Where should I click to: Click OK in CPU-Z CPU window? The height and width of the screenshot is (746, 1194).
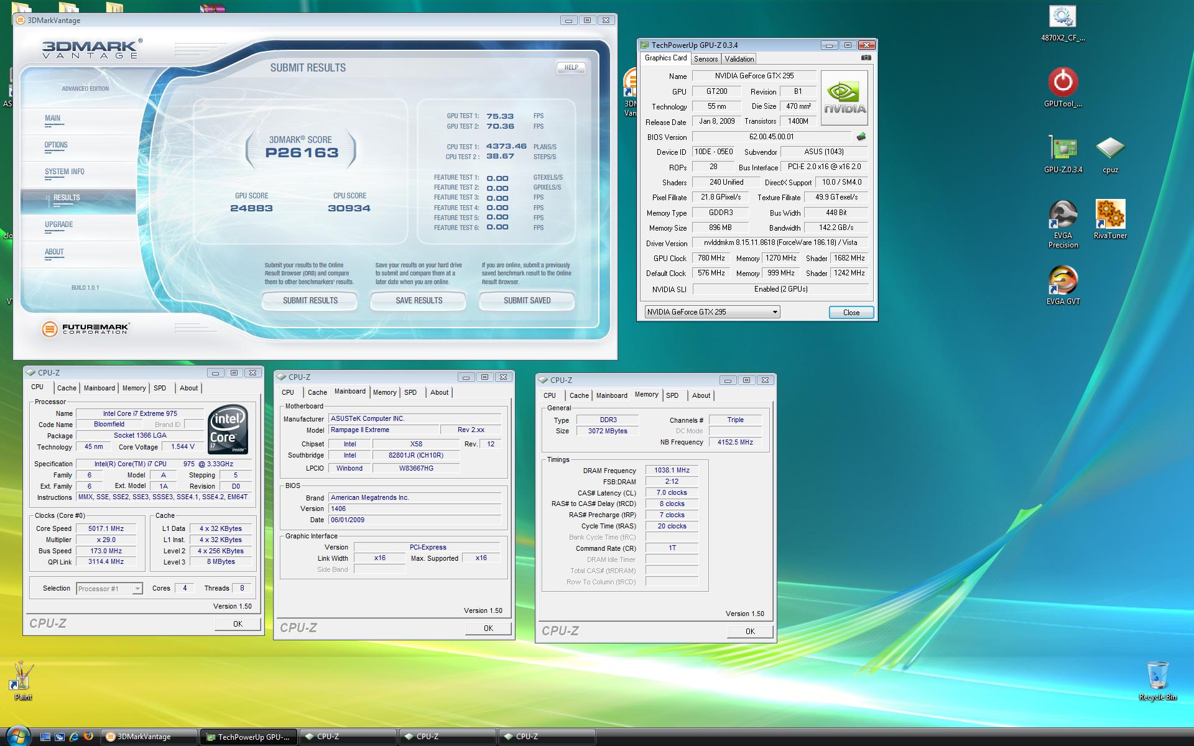(238, 624)
